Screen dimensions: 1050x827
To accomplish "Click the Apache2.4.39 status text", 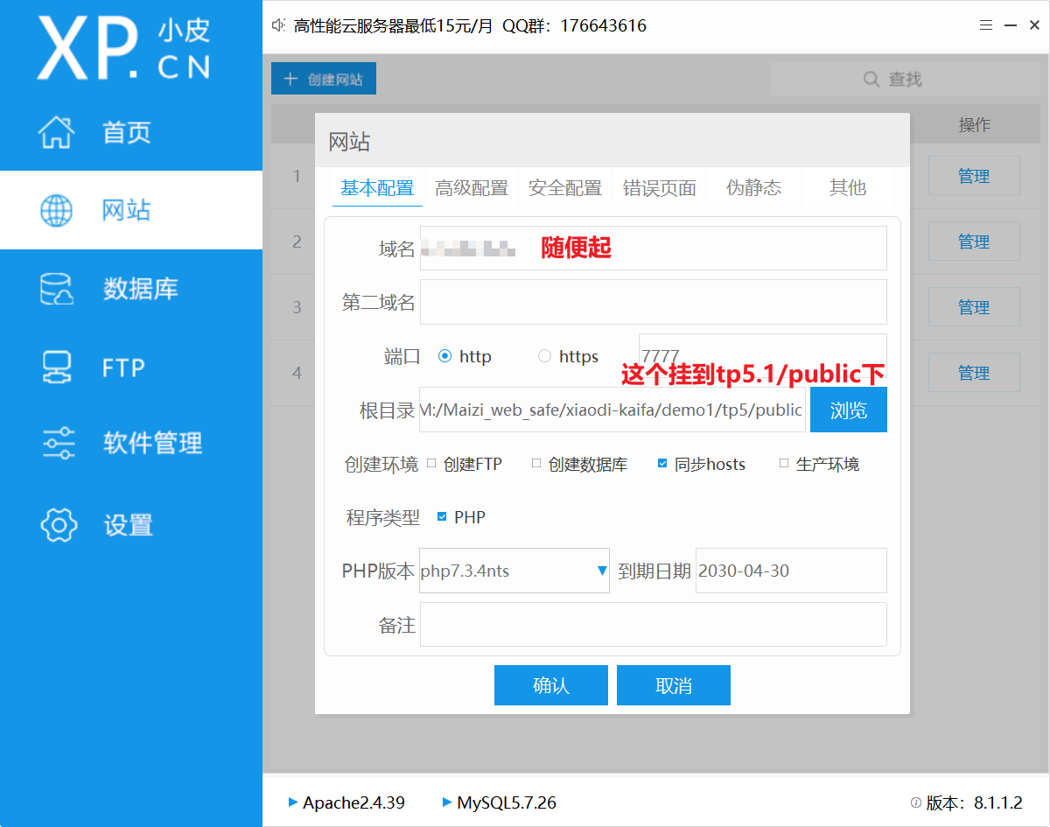I will (353, 802).
